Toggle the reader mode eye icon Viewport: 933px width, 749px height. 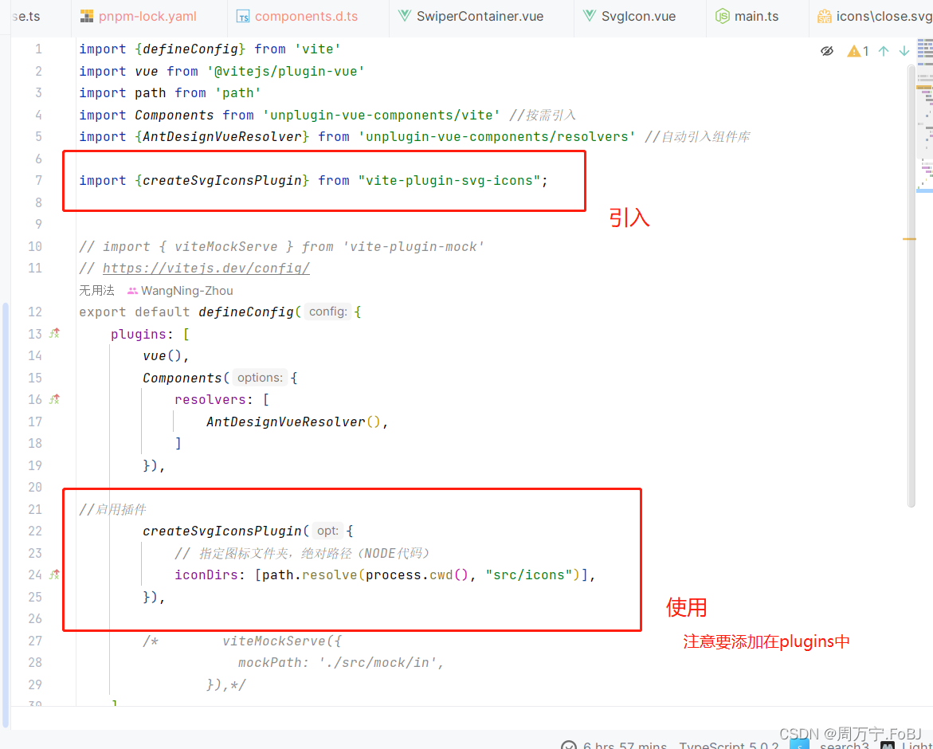point(827,51)
